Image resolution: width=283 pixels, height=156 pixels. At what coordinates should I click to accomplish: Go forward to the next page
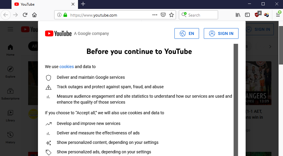15,15
